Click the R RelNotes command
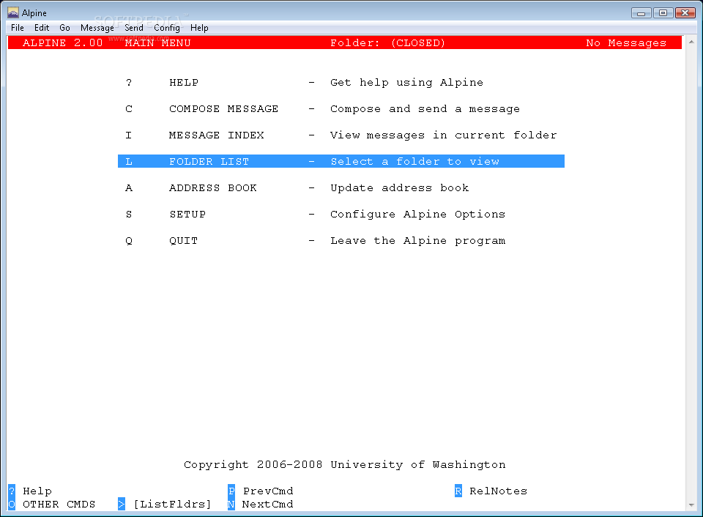Screen dimensions: 703x517 tap(491, 491)
